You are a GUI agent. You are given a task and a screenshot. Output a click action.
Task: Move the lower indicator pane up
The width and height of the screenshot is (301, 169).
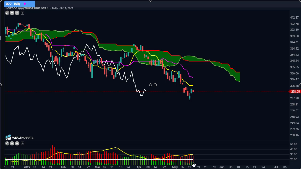(x=17, y=144)
